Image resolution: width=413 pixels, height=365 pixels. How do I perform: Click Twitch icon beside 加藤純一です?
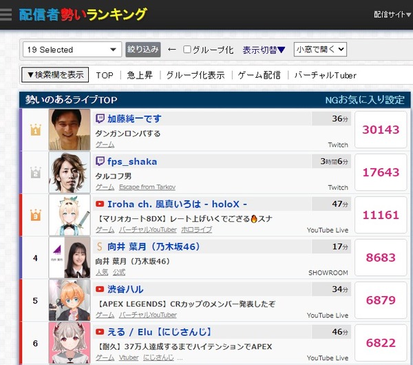(x=100, y=118)
